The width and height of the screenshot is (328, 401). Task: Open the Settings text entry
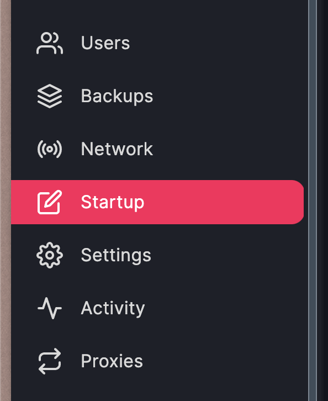click(116, 255)
